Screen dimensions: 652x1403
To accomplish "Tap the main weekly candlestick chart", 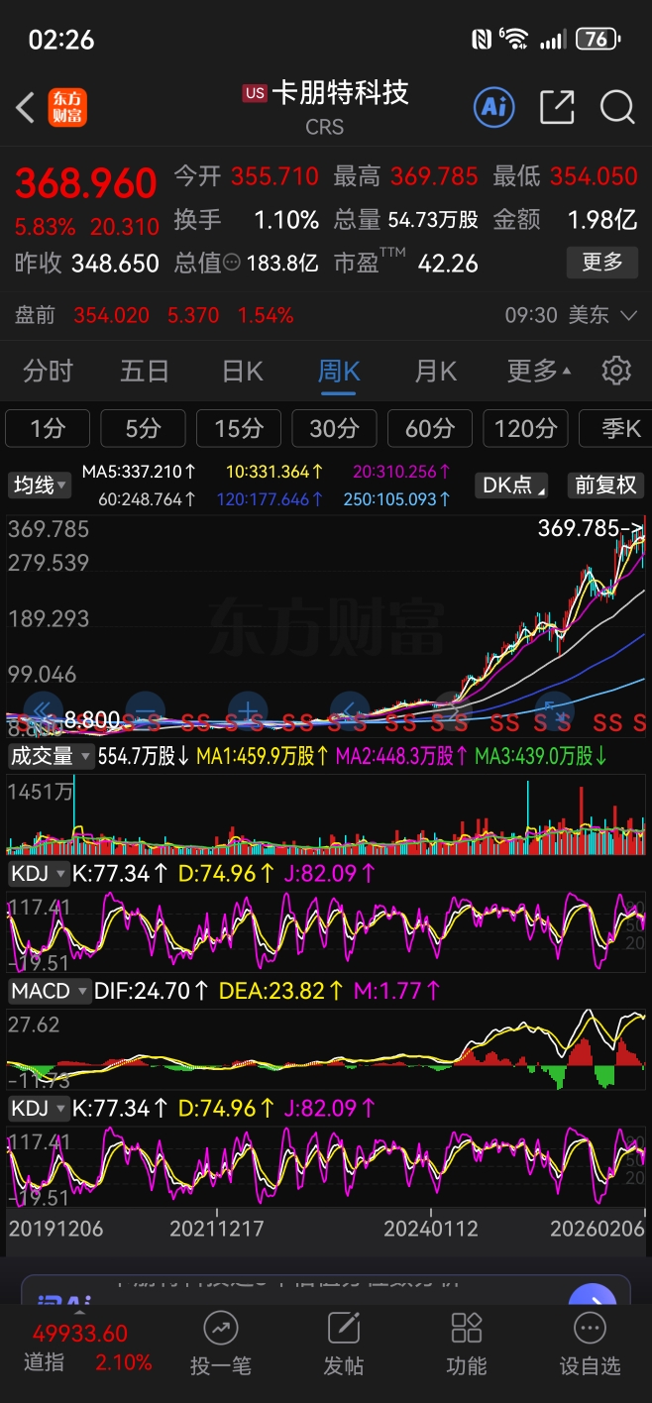I will tap(326, 624).
